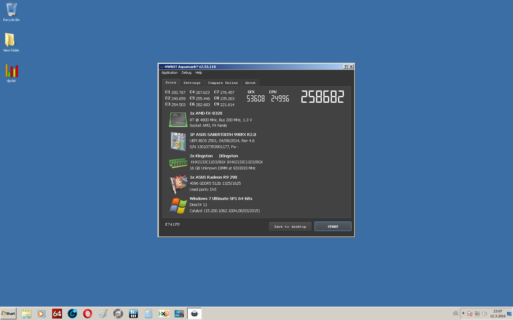Switch to the Aquamark taskbar button

tap(195, 314)
